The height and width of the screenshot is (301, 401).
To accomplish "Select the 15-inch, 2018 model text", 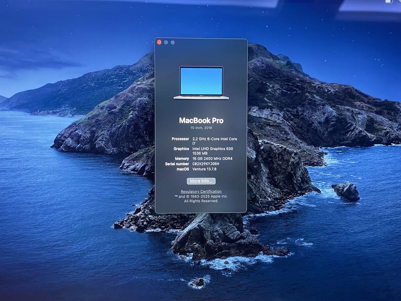I will pos(201,128).
